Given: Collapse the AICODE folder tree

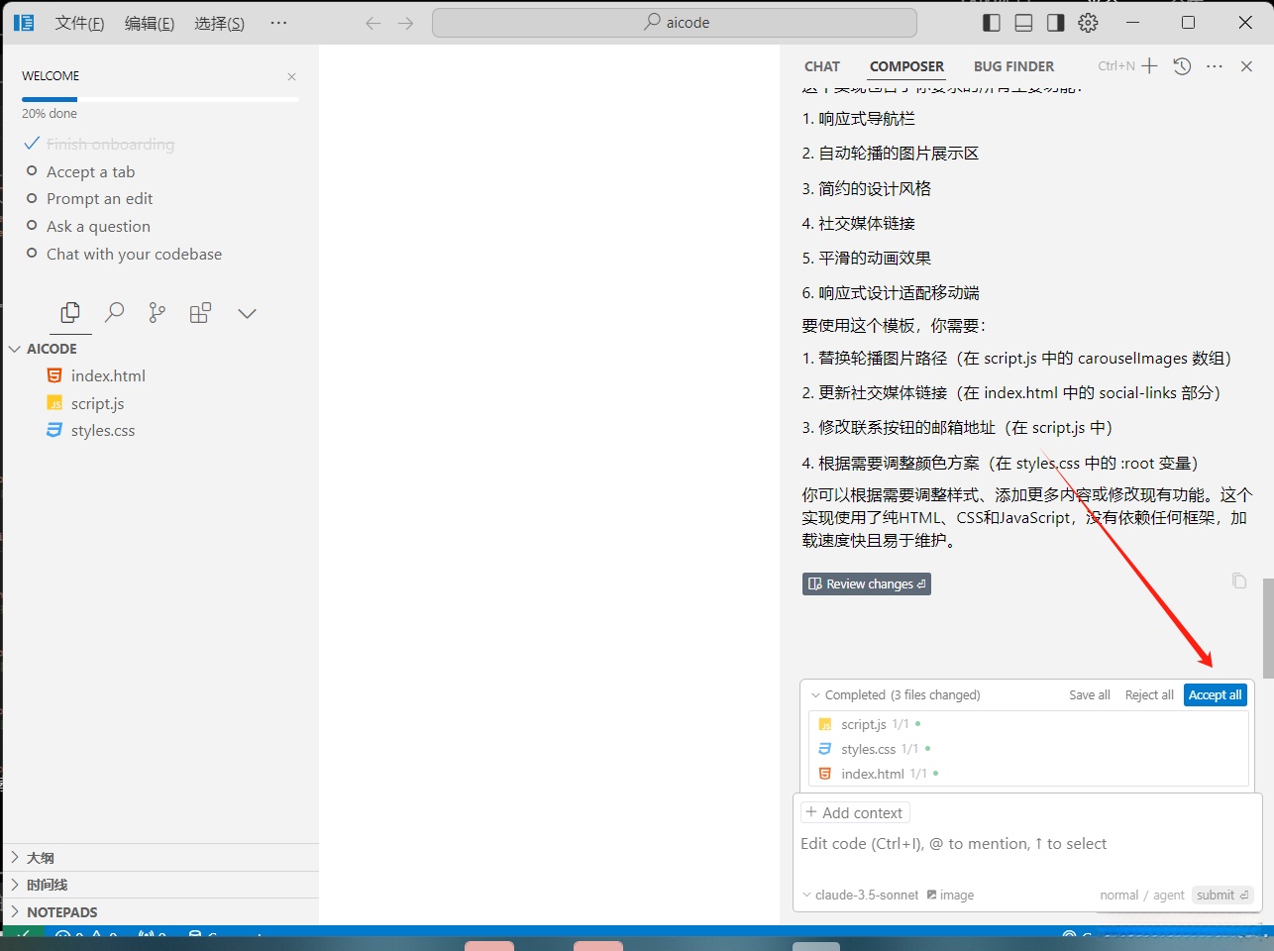Looking at the screenshot, I should click(15, 349).
